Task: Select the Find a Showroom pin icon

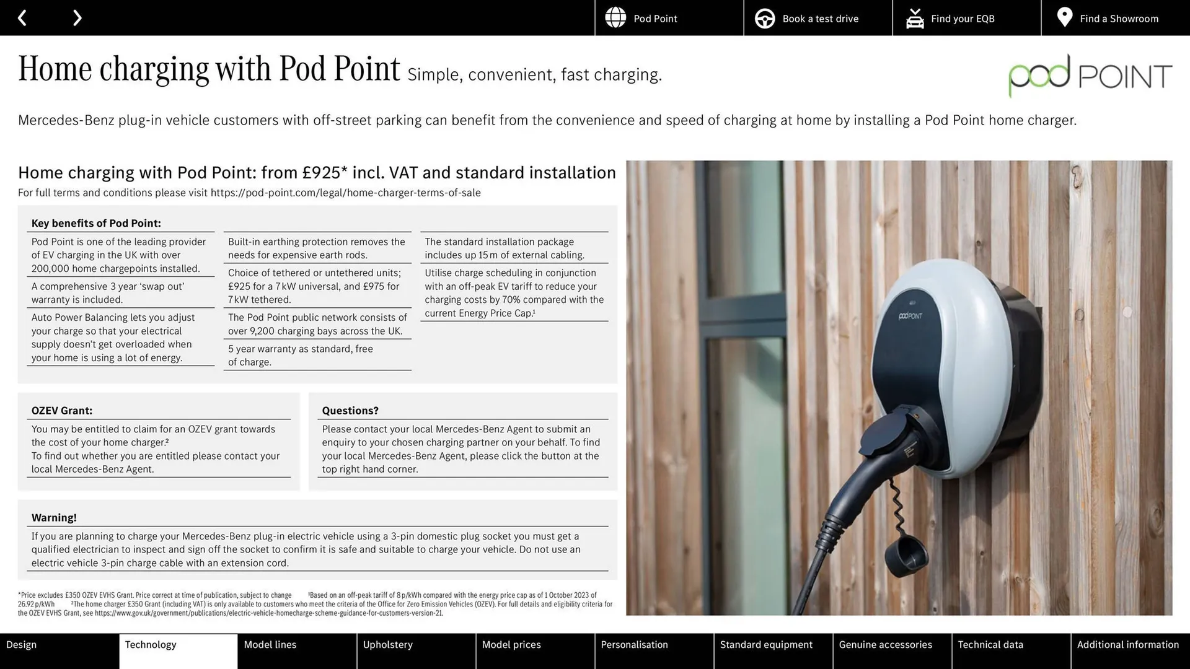Action: (x=1064, y=17)
